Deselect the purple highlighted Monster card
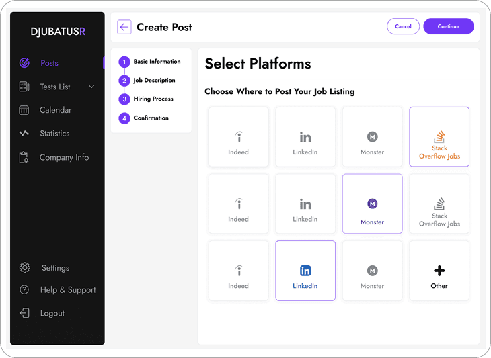491x358 pixels. pos(373,204)
